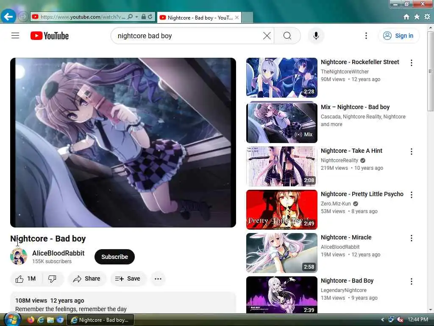The height and width of the screenshot is (326, 434).
Task: Open options for Nightcore - Miracle
Action: (411, 238)
